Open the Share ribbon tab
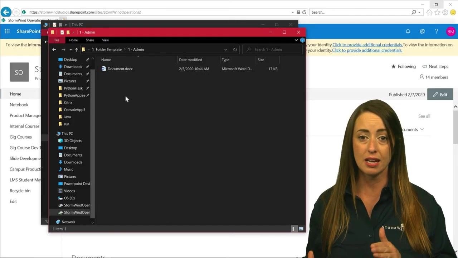Screen dimensions: 458x258 pyautogui.click(x=90, y=40)
